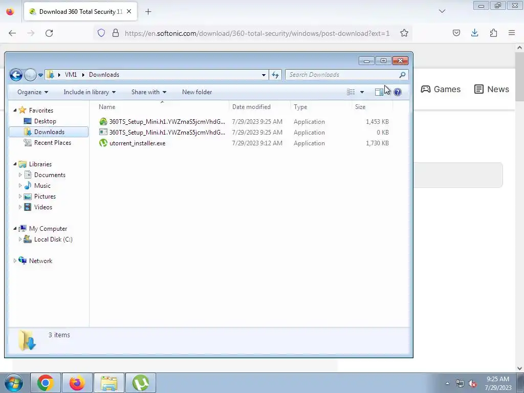Select Network in navigation pane
This screenshot has height=393, width=524.
click(x=40, y=260)
